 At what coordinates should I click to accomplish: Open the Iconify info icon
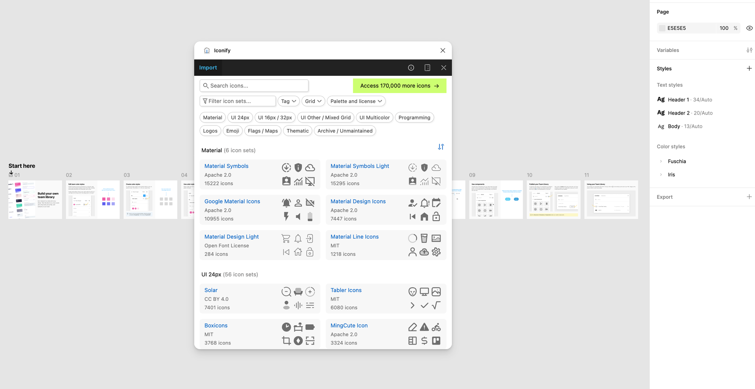point(411,67)
